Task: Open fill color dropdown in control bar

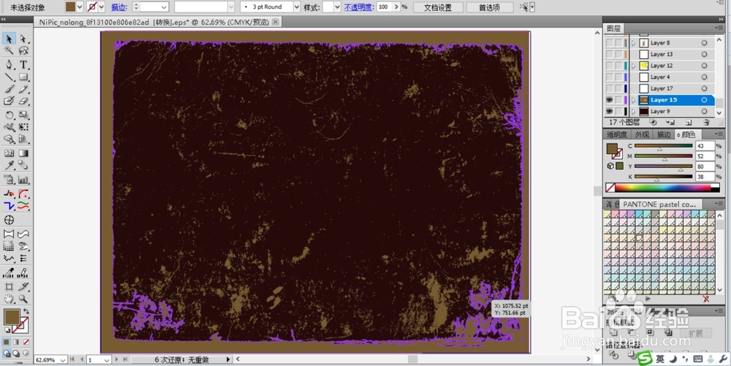Action: (x=80, y=7)
